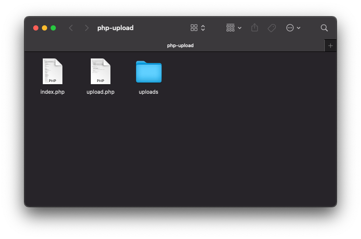Open the search magnifier in Finder
Image resolution: width=361 pixels, height=239 pixels.
coord(324,28)
